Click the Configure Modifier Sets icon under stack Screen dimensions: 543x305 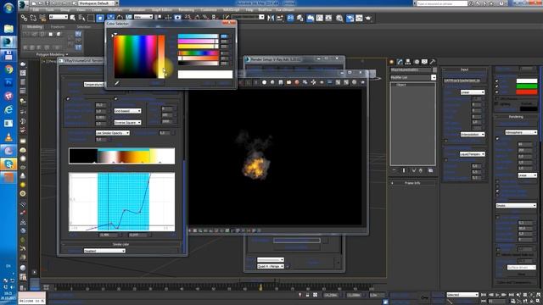point(430,170)
